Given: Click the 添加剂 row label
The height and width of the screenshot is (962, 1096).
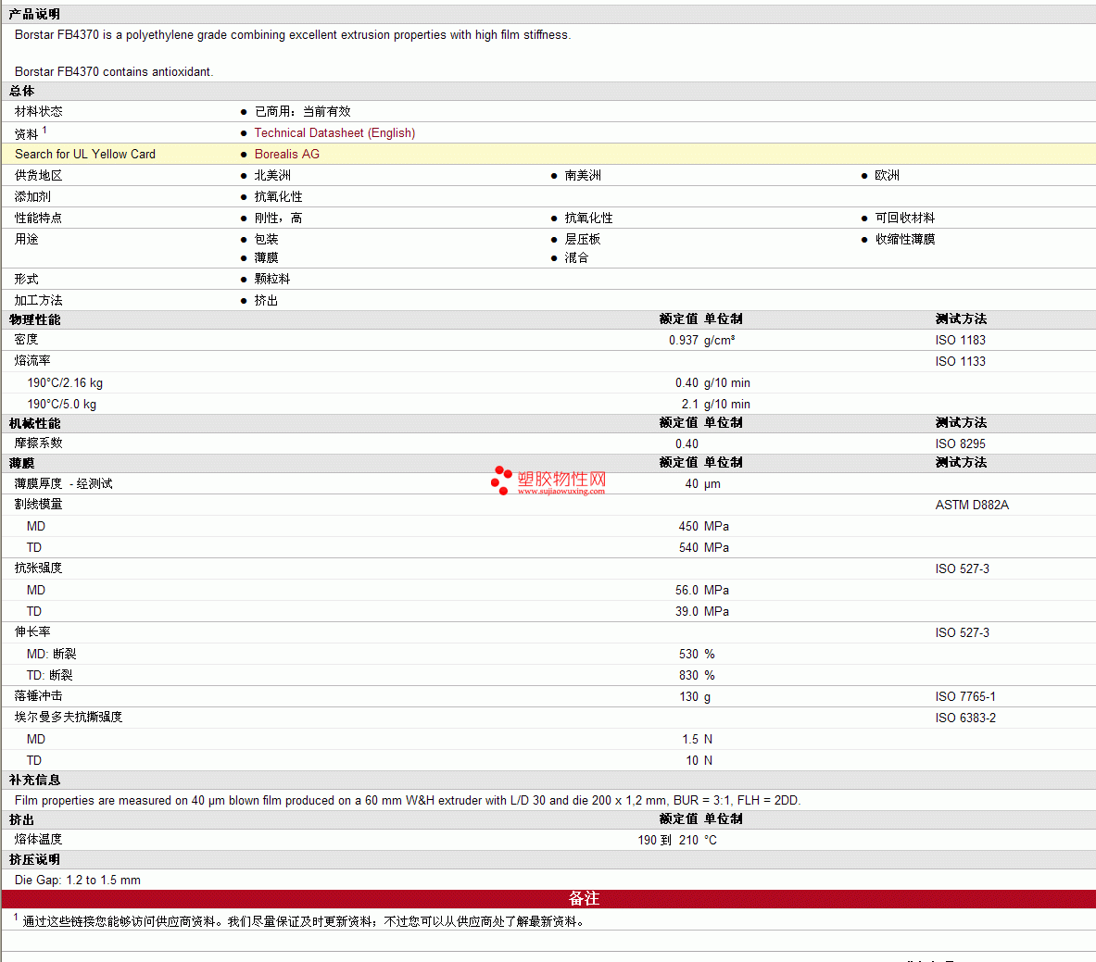Looking at the screenshot, I should click(x=32, y=197).
